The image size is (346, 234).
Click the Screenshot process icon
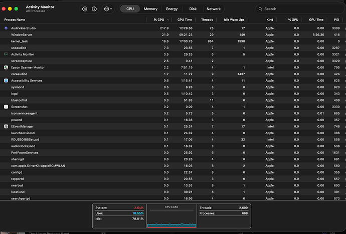(x=6, y=106)
